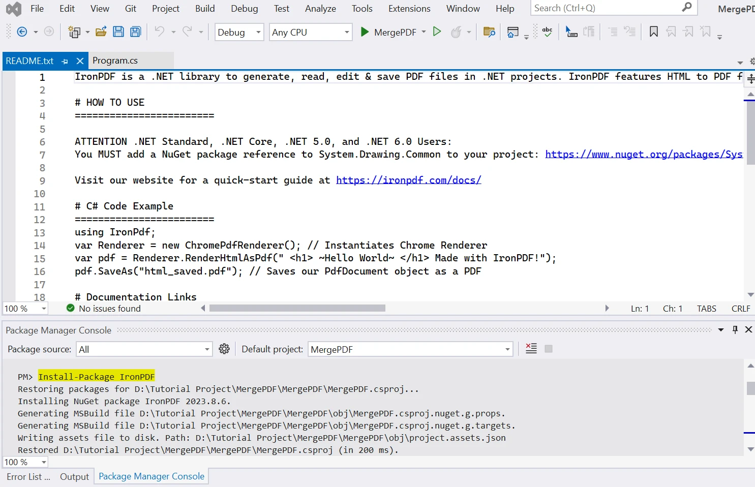Viewport: 755px width, 487px height.
Task: Clear all bookmarks icon
Action: 705,32
